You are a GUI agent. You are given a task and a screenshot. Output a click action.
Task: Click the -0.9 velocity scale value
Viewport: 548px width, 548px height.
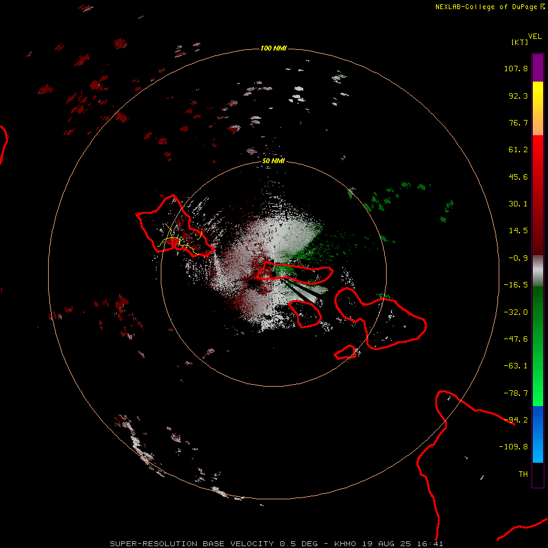pyautogui.click(x=518, y=258)
